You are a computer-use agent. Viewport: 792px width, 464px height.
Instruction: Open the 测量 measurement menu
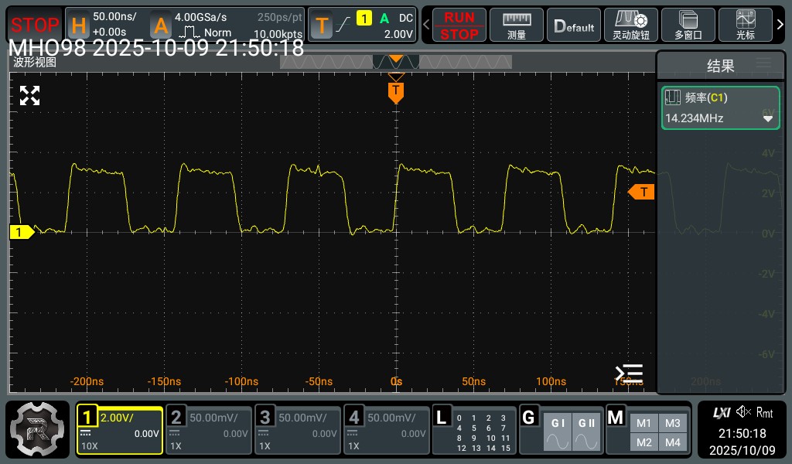[x=517, y=25]
